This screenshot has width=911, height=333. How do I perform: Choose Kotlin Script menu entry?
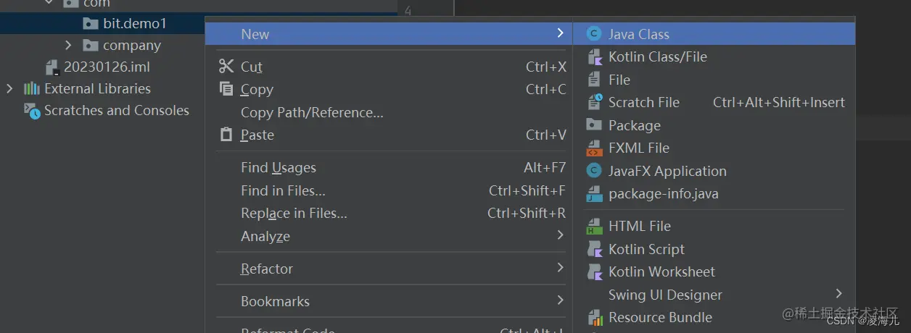pos(714,249)
